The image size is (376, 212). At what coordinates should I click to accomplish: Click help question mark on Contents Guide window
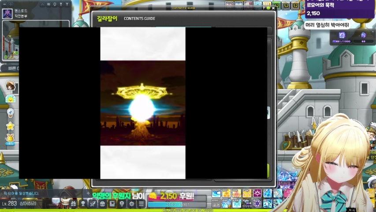click(264, 8)
